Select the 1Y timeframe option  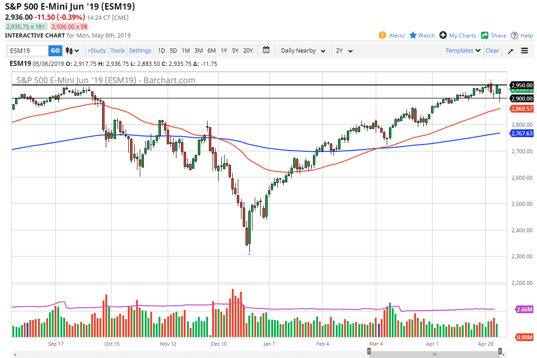(224, 51)
